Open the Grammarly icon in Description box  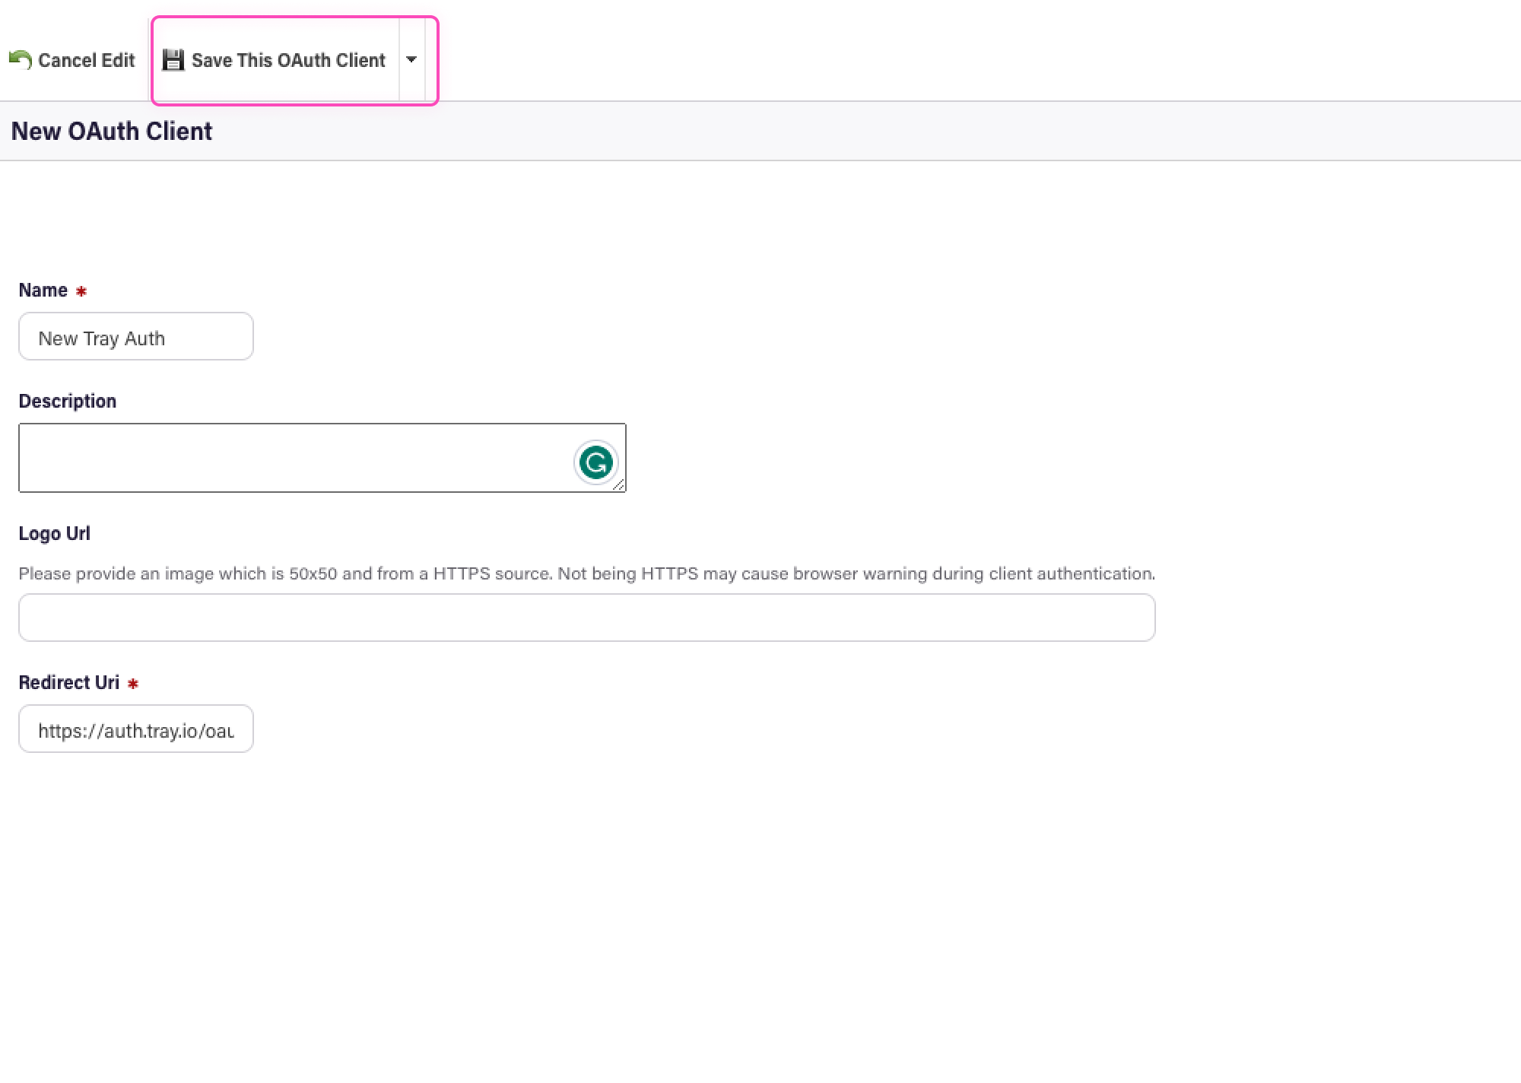pos(596,462)
